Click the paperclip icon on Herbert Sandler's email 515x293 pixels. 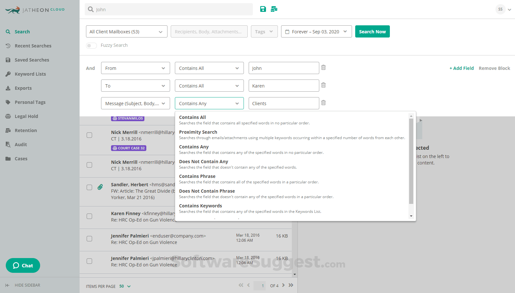[x=100, y=186]
